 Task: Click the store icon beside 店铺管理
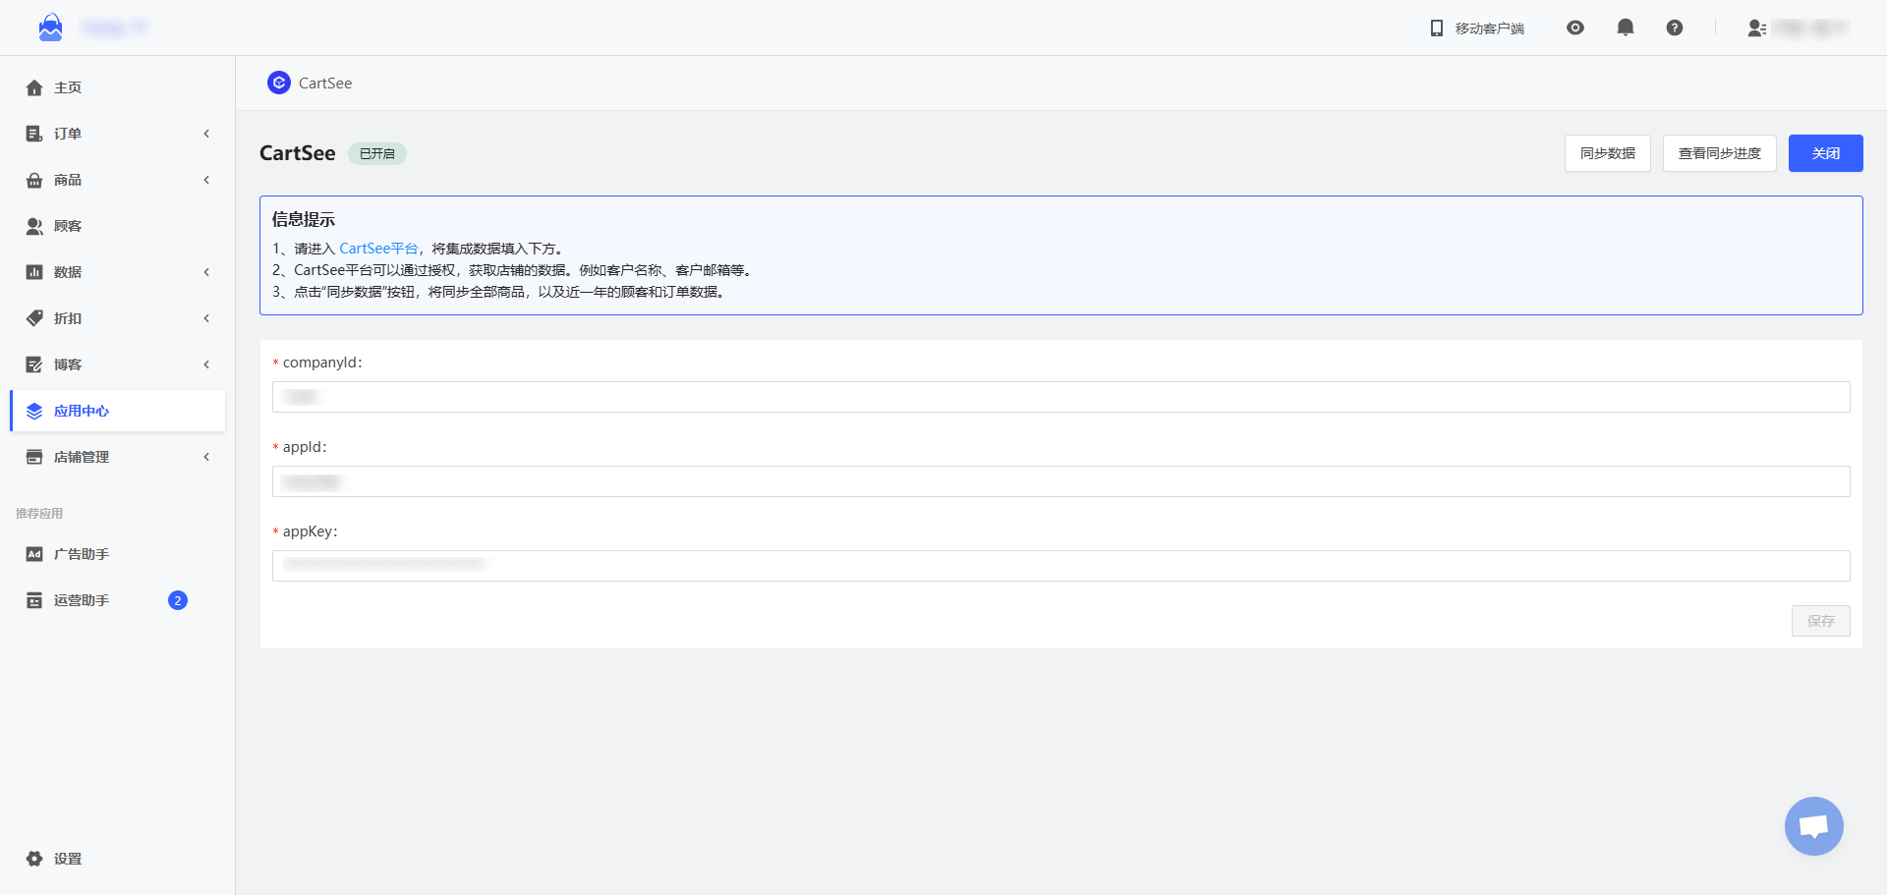coord(34,457)
